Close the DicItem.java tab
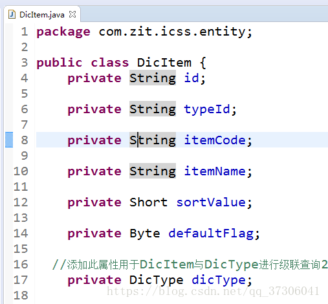 coord(72,14)
